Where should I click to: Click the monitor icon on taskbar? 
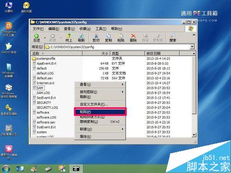click(x=20, y=169)
